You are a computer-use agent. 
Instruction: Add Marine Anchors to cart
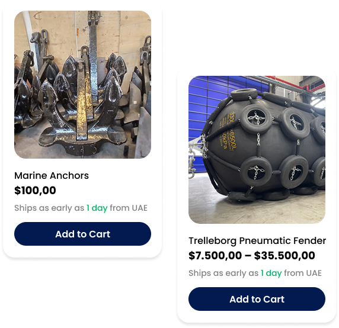pos(82,234)
